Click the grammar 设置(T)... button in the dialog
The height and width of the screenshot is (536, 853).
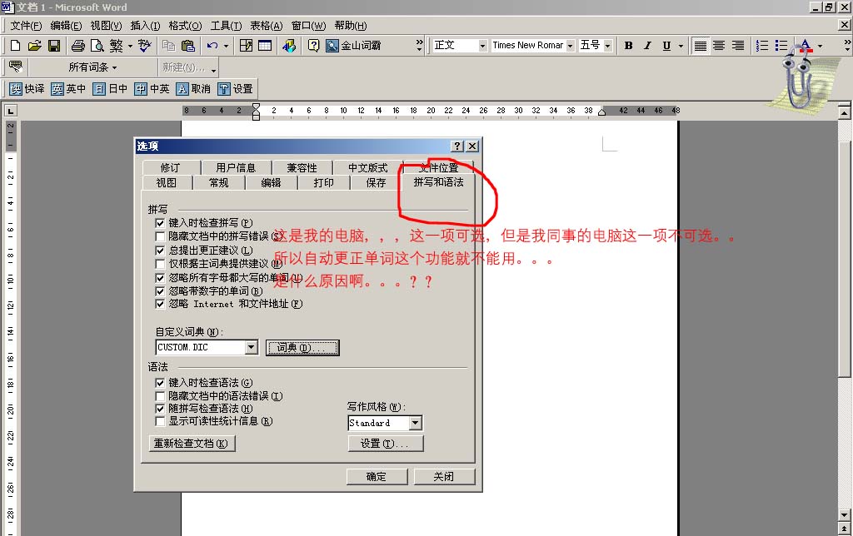coord(386,444)
